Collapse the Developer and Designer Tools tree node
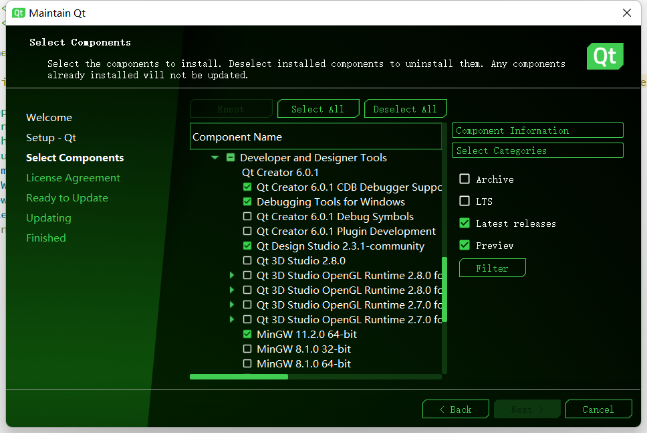Screen dimensions: 647x433 point(215,157)
